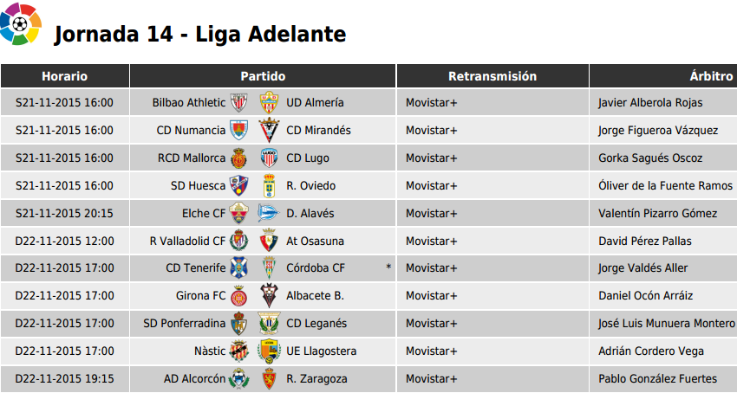This screenshot has width=737, height=393.
Task: Click the Retransmisión column header
Action: tap(492, 76)
